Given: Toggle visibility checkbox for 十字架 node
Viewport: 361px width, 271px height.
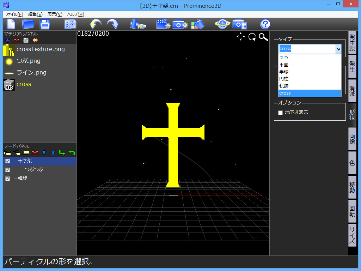Looking at the screenshot, I should tap(8, 161).
